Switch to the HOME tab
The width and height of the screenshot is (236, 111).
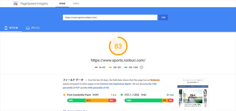(62, 4)
